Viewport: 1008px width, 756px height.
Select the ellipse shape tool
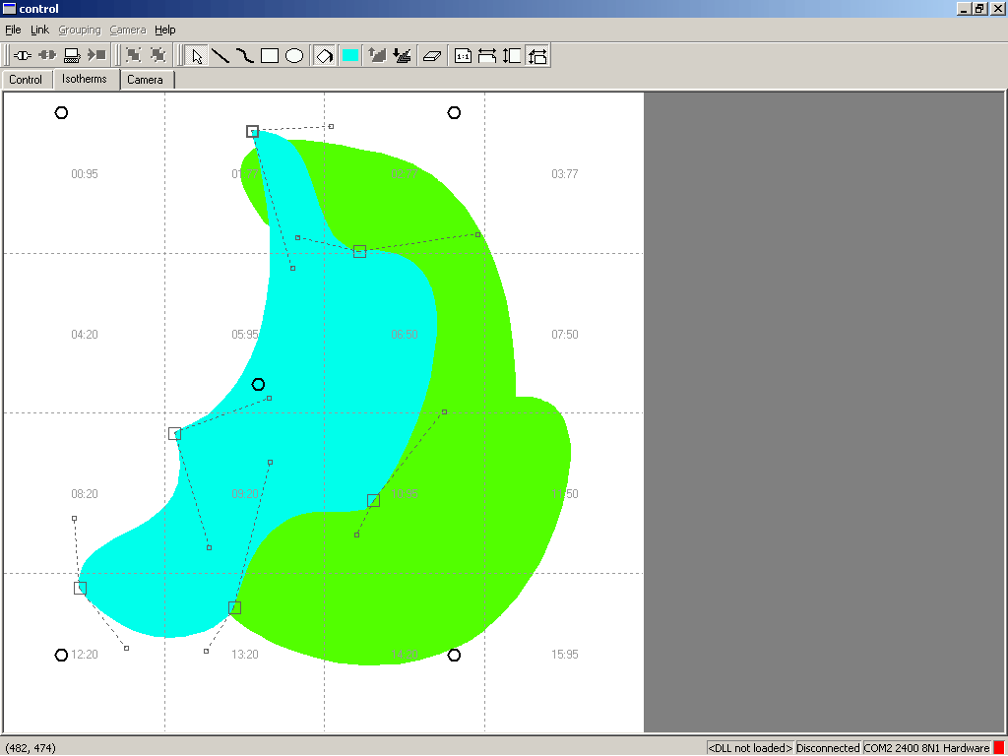(294, 56)
